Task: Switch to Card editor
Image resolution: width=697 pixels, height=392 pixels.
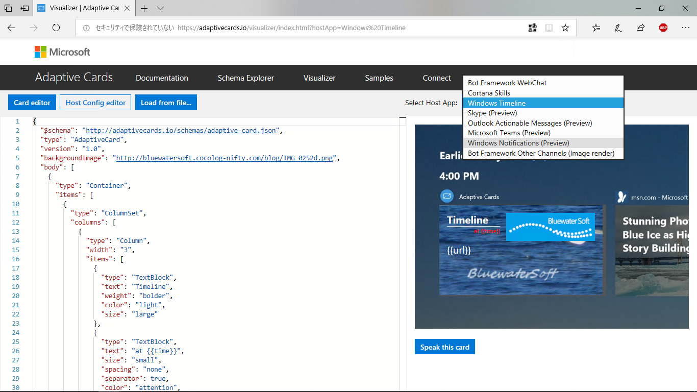Action: coord(32,103)
